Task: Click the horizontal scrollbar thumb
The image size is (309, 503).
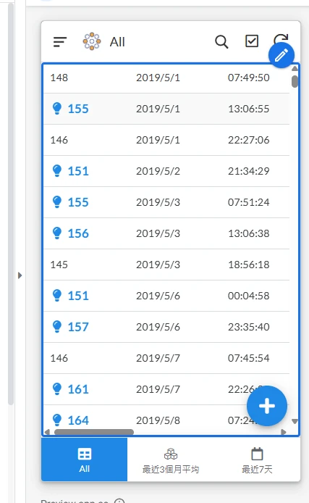Action: pos(94,432)
